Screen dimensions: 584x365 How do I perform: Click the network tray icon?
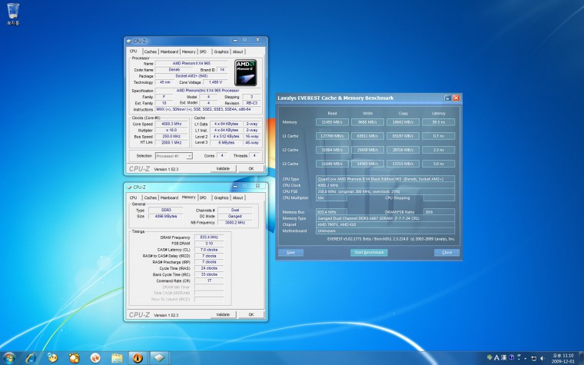(534, 358)
